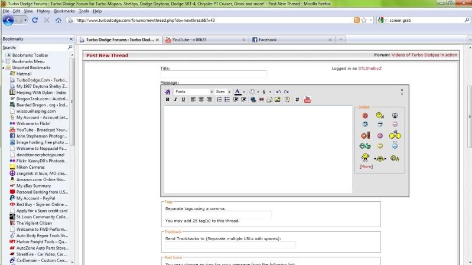
Task: Center-align the message text
Action: point(201,100)
